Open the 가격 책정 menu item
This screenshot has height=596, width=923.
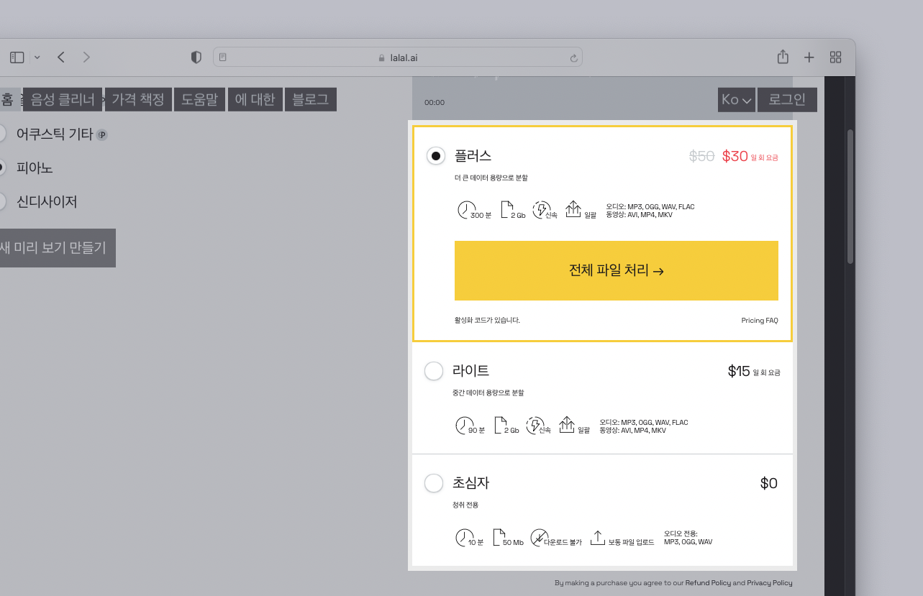pyautogui.click(x=138, y=100)
